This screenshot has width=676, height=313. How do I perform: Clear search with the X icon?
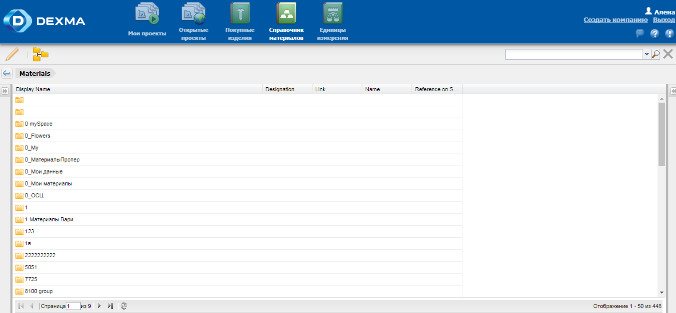[x=668, y=54]
